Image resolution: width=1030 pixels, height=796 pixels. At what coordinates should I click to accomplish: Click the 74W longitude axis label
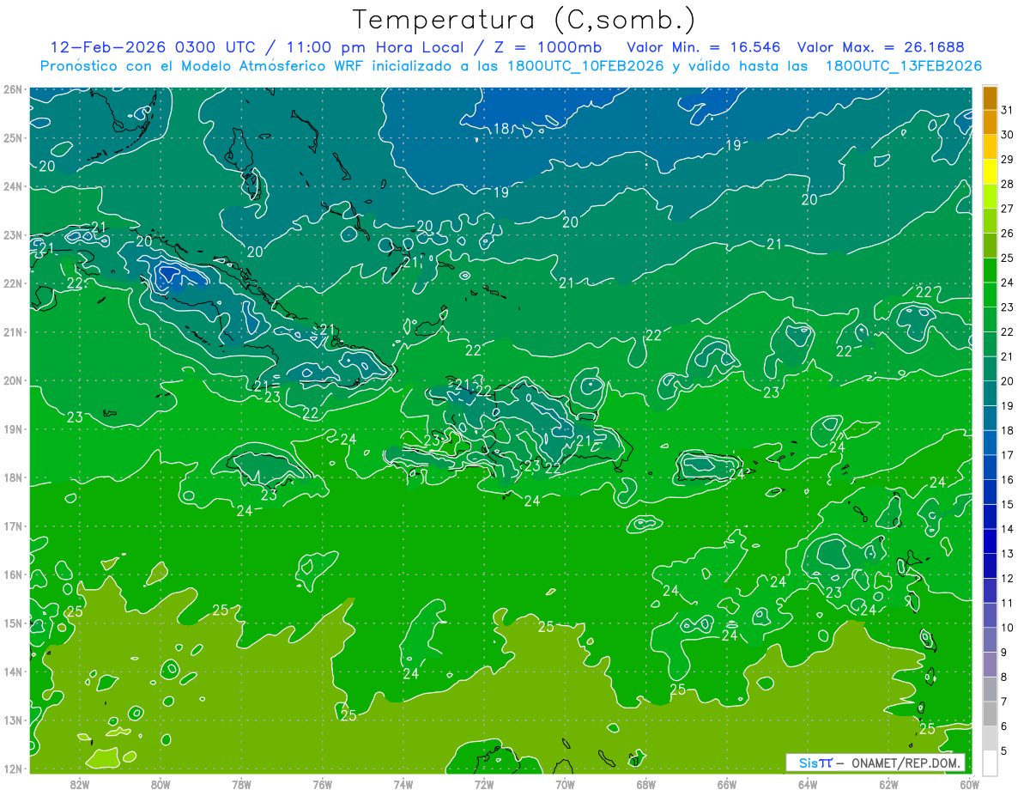coord(403,784)
